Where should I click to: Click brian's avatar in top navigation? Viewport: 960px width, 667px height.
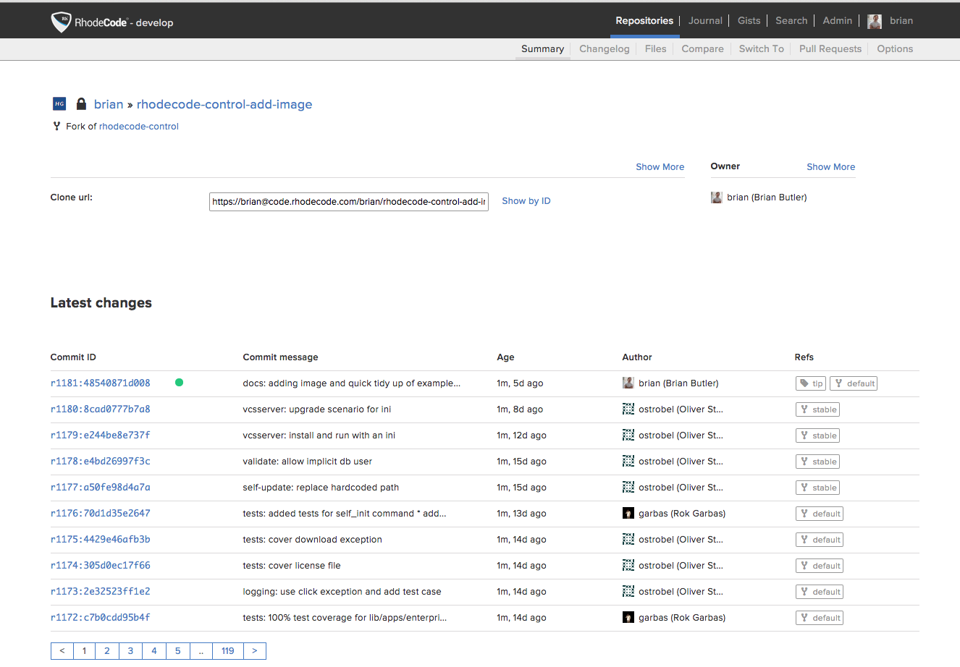(x=875, y=21)
